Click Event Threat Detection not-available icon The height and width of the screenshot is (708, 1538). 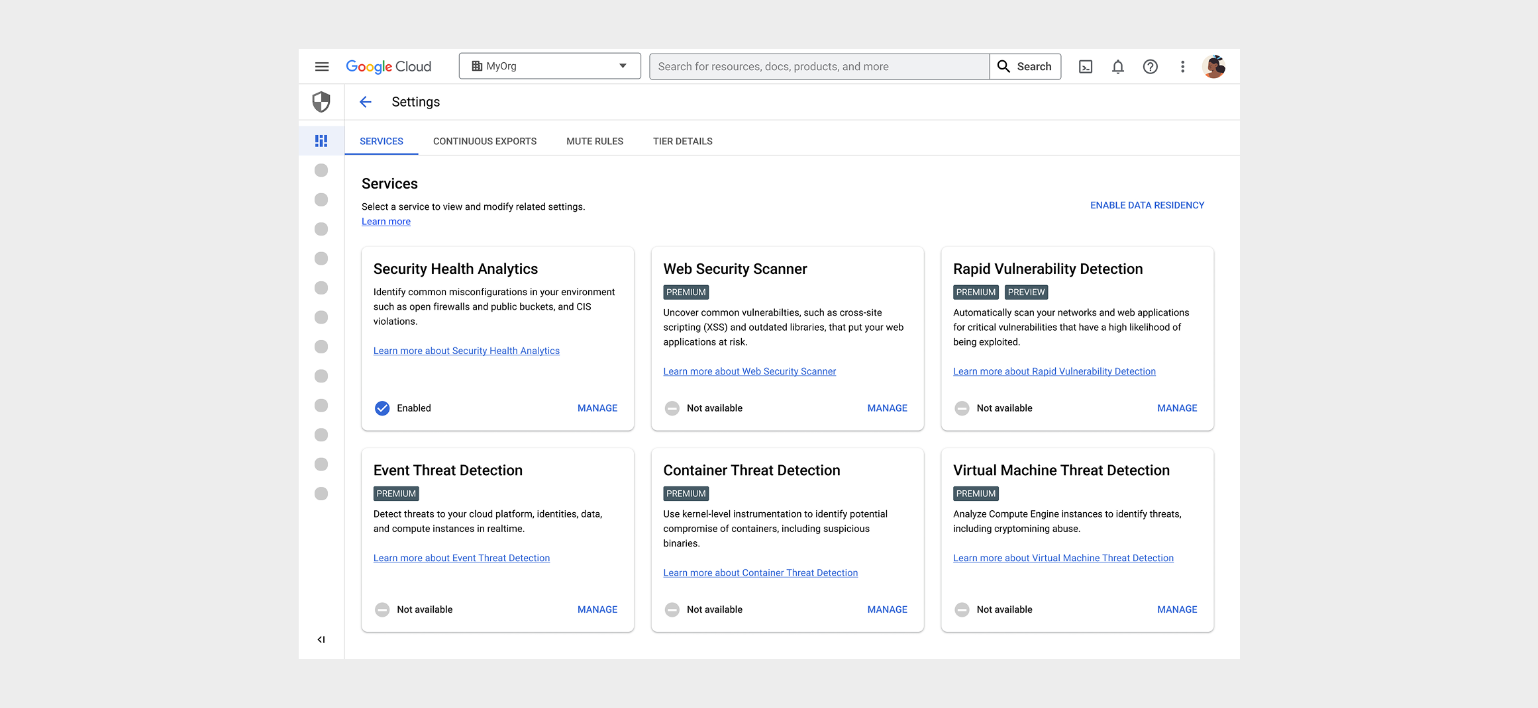pyautogui.click(x=382, y=609)
